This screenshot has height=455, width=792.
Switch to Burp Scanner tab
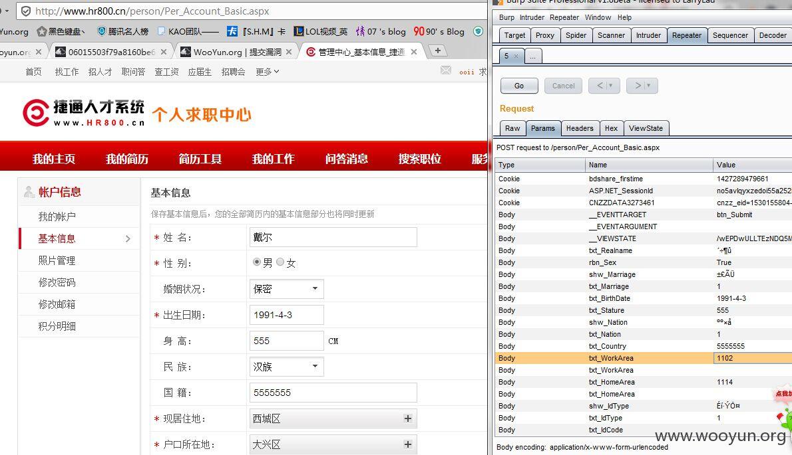pos(611,35)
